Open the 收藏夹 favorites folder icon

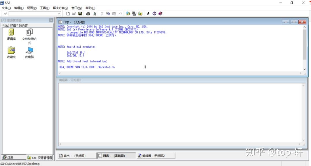(11, 52)
